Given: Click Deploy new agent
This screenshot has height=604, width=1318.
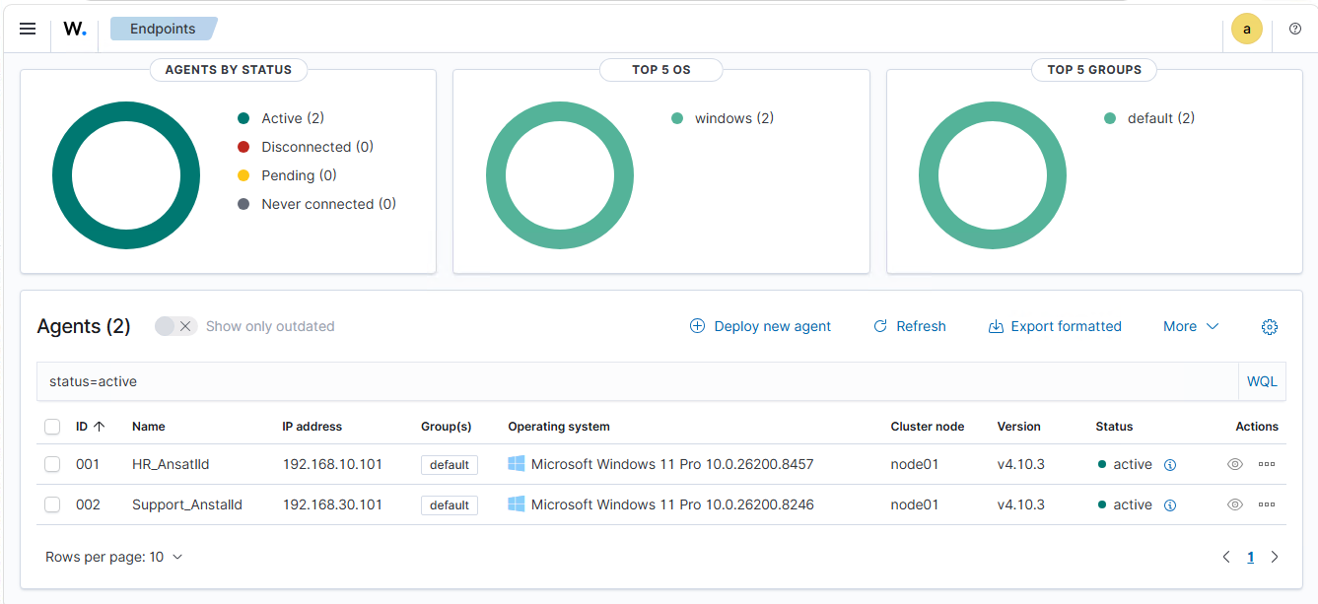Looking at the screenshot, I should [760, 326].
